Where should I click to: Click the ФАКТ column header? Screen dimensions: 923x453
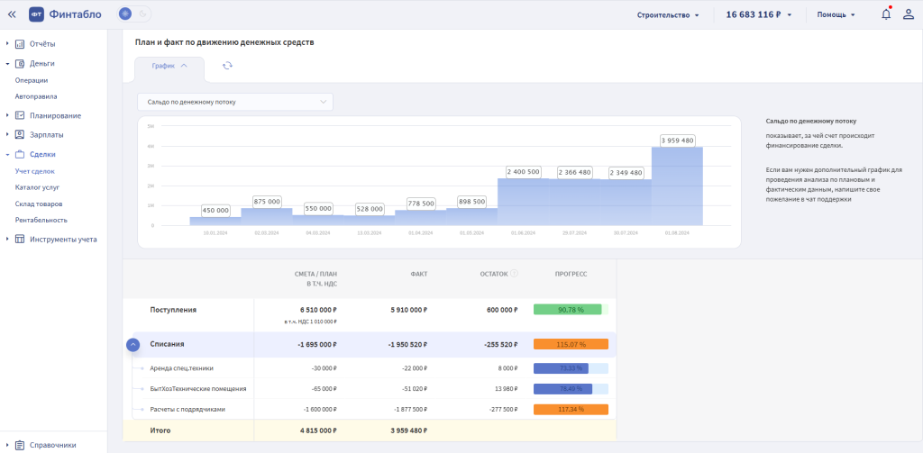point(419,274)
